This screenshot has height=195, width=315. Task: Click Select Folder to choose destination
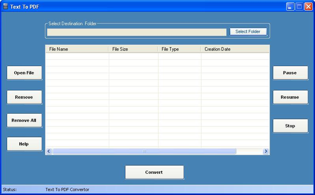coord(248,32)
